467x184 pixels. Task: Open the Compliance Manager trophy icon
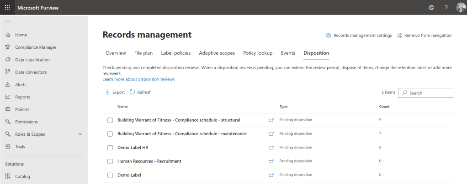click(7, 47)
